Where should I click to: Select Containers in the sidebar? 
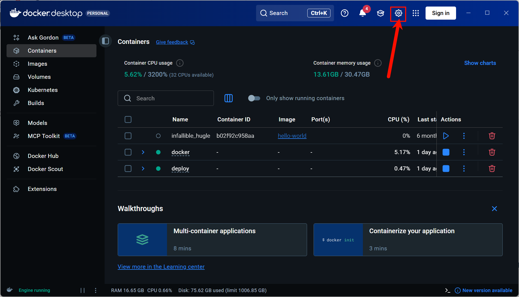[x=51, y=51]
